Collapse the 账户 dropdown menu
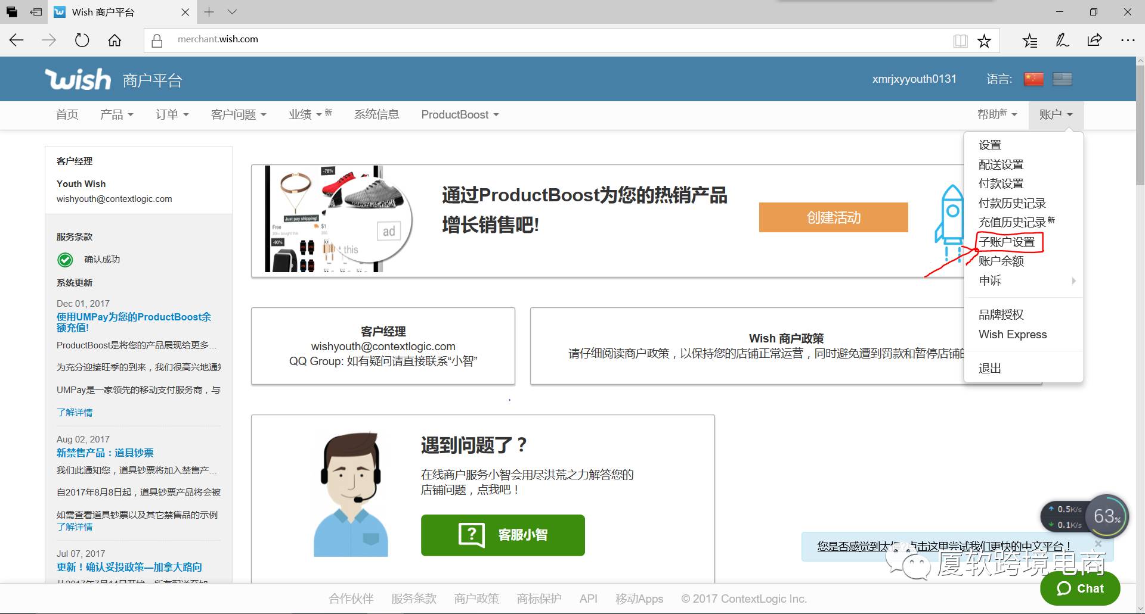1145x614 pixels. (1056, 114)
